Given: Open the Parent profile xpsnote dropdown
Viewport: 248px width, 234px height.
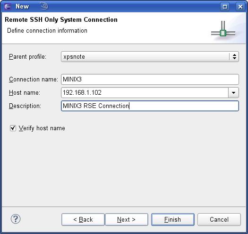Looking at the screenshot, I should (x=150, y=57).
